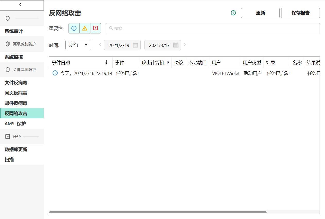
Task: Click the right arrow beside the date range
Action: (185, 45)
